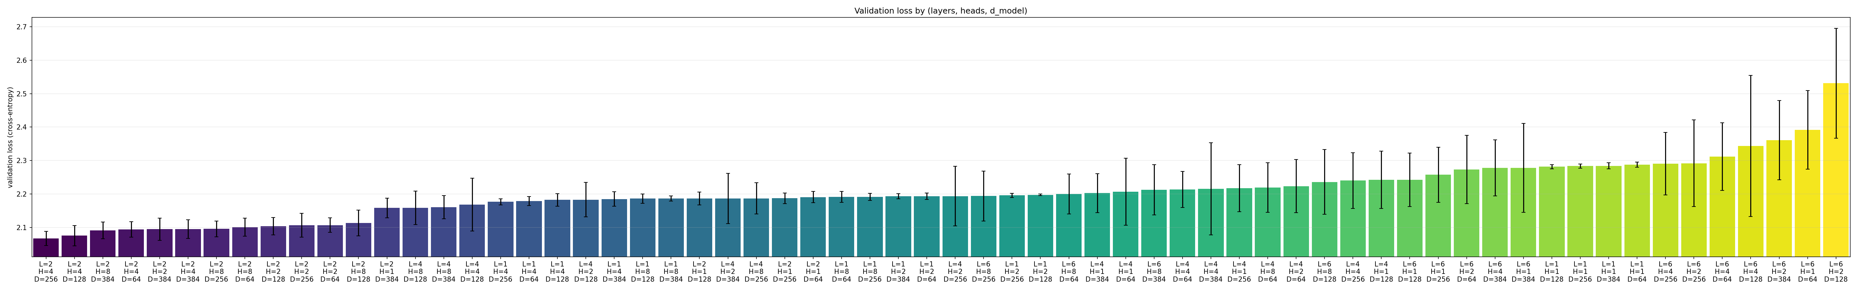Click the darkest purple bar for L=2 H=4 D=256

[x=46, y=247]
